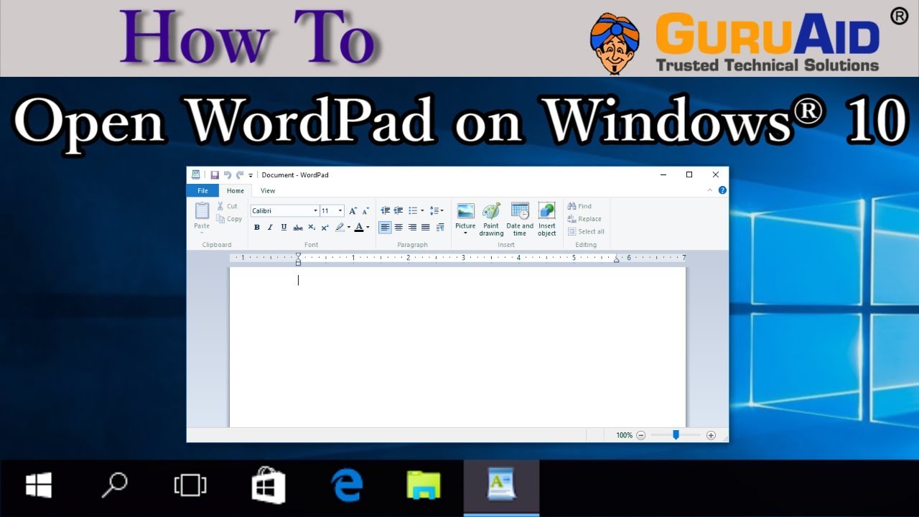Viewport: 919px width, 517px height.
Task: Click the Zoom in plus button
Action: pos(711,435)
